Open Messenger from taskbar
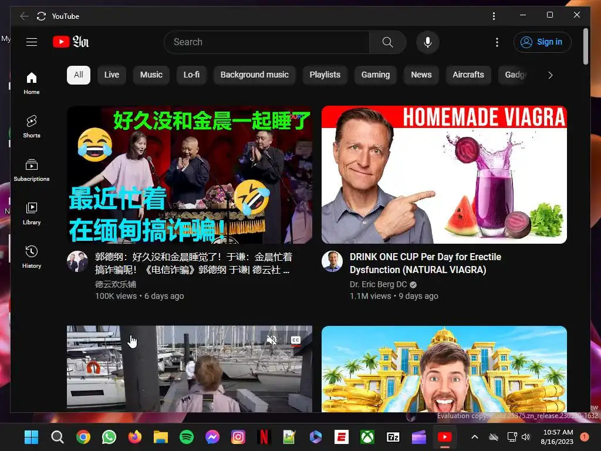Image resolution: width=601 pixels, height=451 pixels. 212,437
